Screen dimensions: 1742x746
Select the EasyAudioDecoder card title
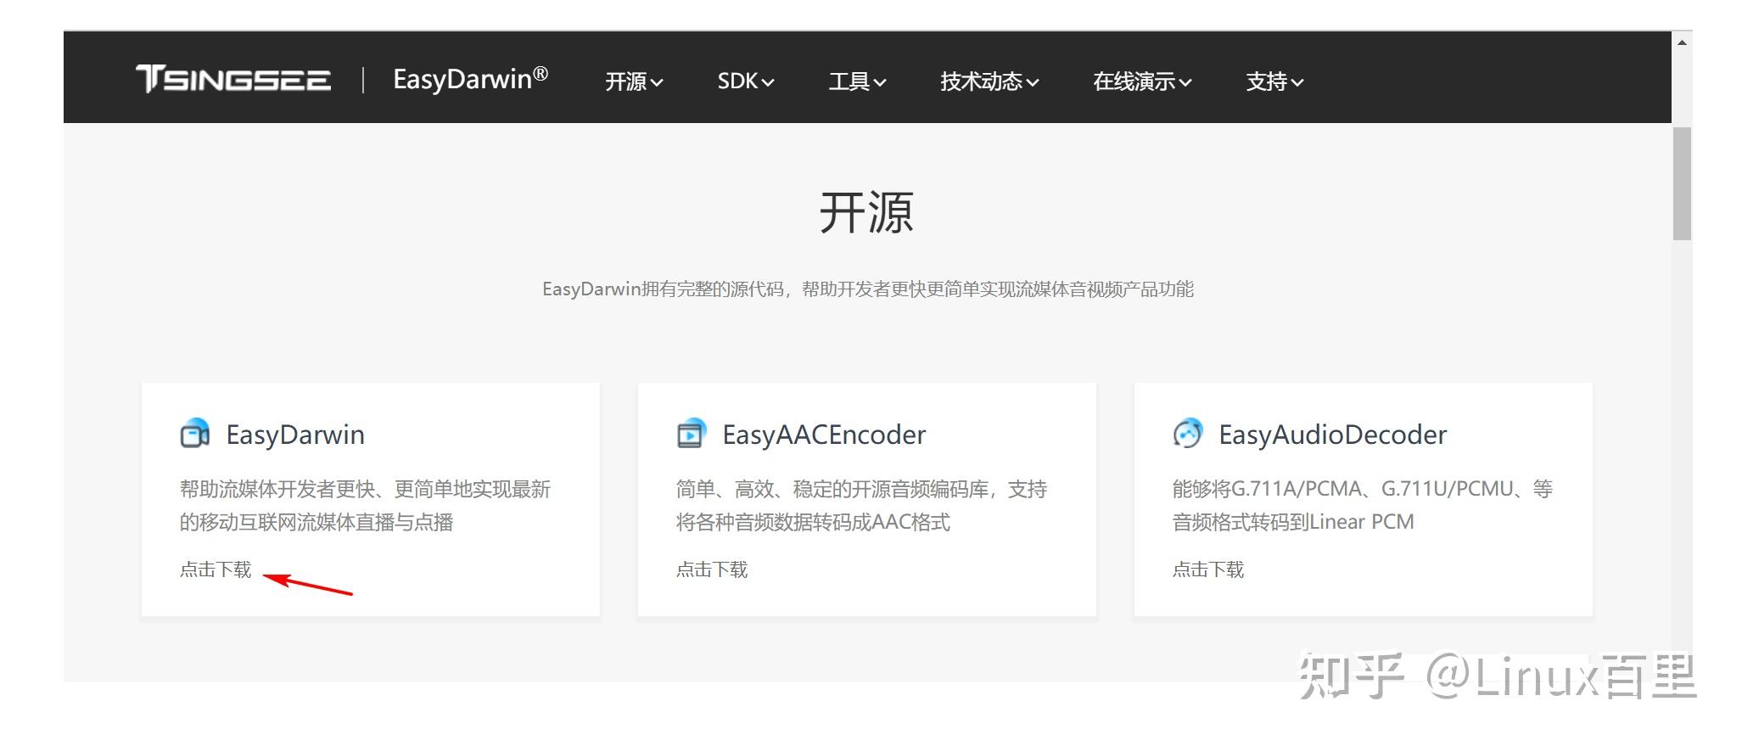coord(1332,435)
